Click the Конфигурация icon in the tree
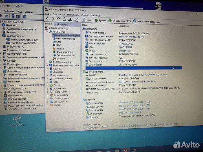The width and height of the screenshot is (203, 152). 51,99
